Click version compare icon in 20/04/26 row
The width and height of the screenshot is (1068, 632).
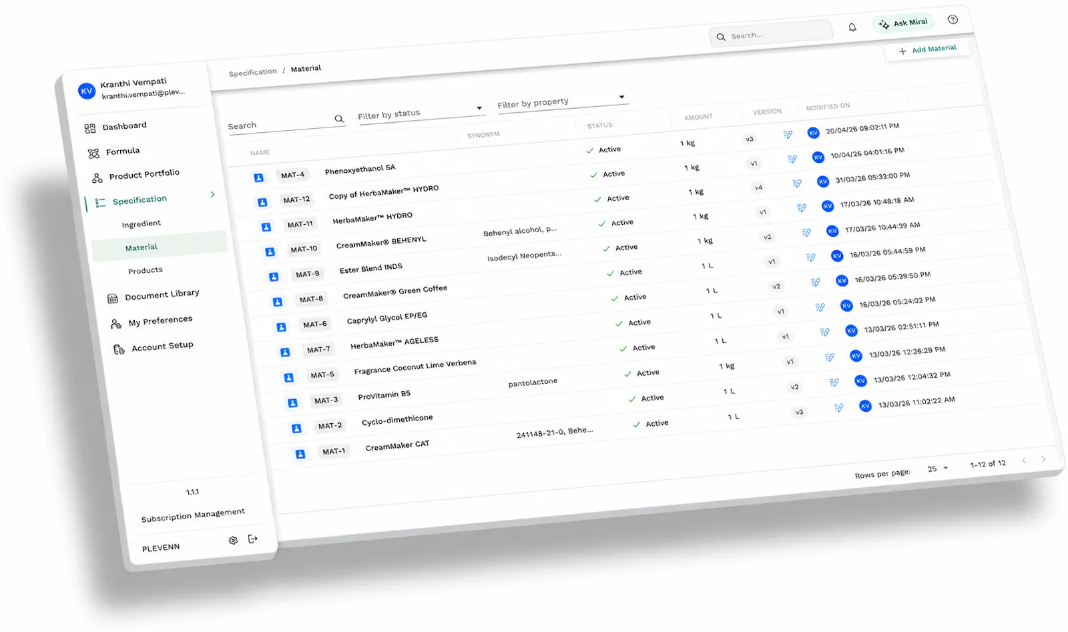[x=788, y=135]
